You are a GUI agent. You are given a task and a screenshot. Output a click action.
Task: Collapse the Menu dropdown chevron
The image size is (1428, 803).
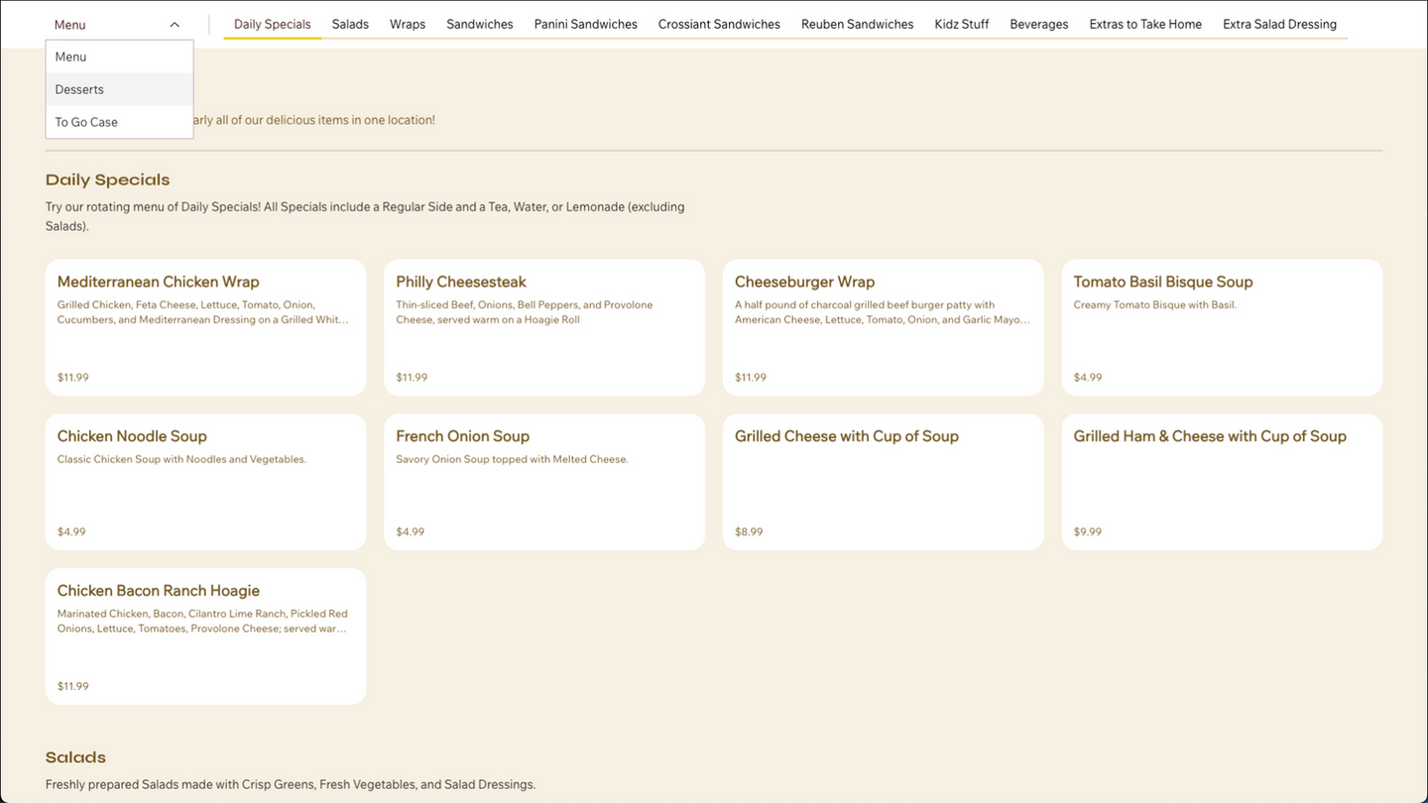coord(175,25)
